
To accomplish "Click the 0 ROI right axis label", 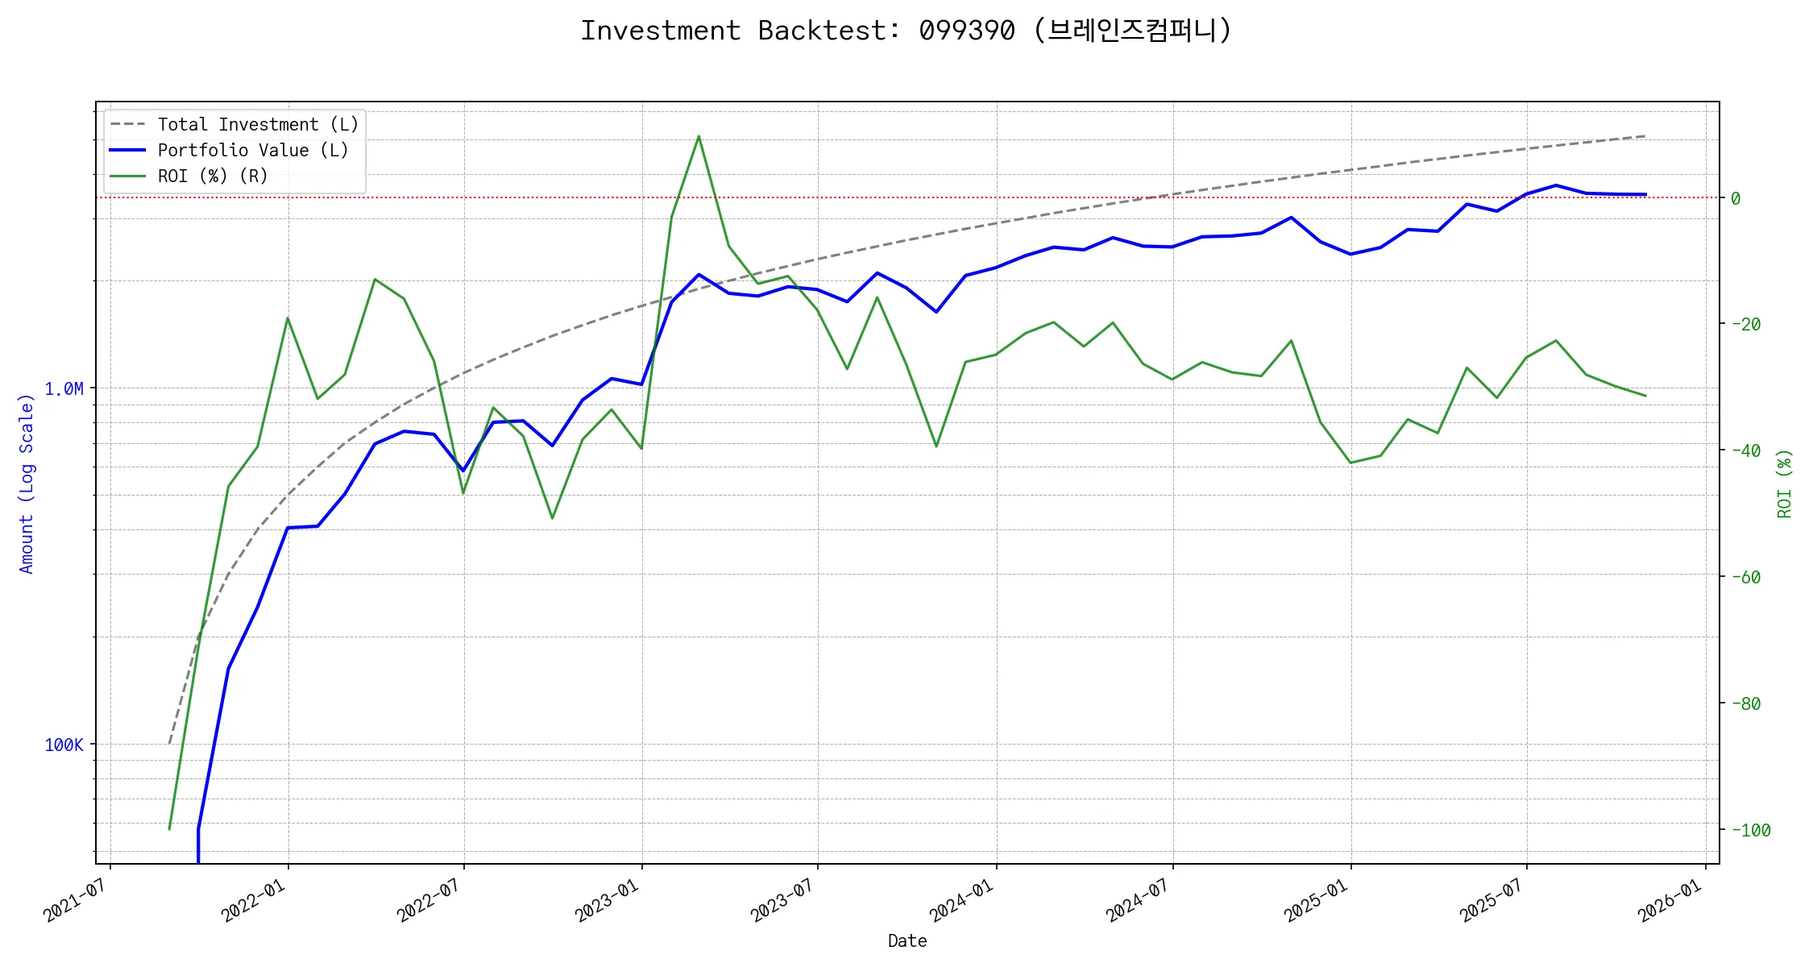I will (x=1736, y=198).
